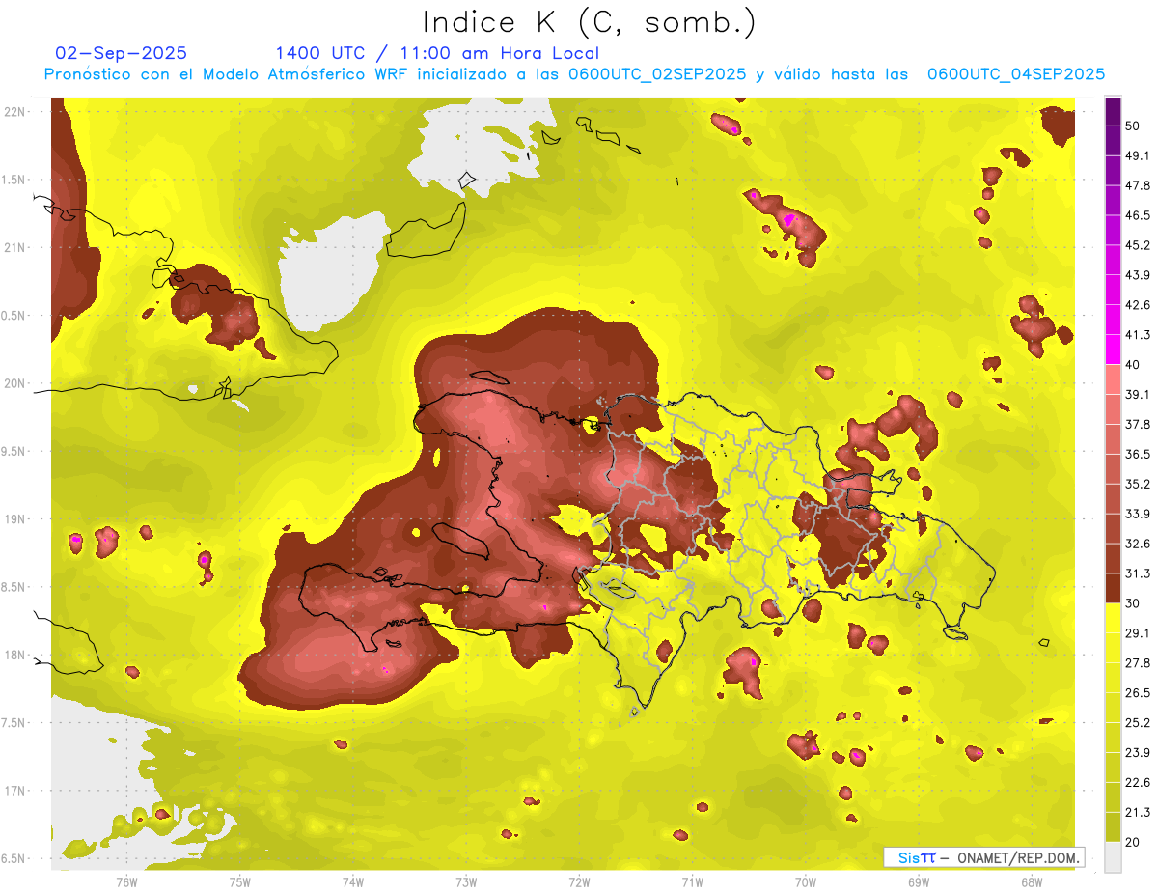The height and width of the screenshot is (895, 1158).
Task: Click the colorbar value "46.5"
Action: pos(1138,215)
